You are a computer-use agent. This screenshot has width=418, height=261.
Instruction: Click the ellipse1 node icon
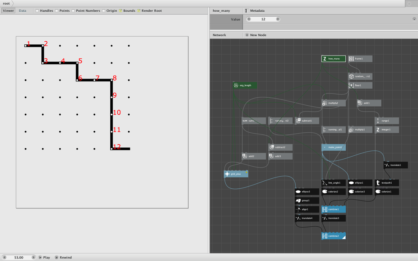tap(351, 183)
